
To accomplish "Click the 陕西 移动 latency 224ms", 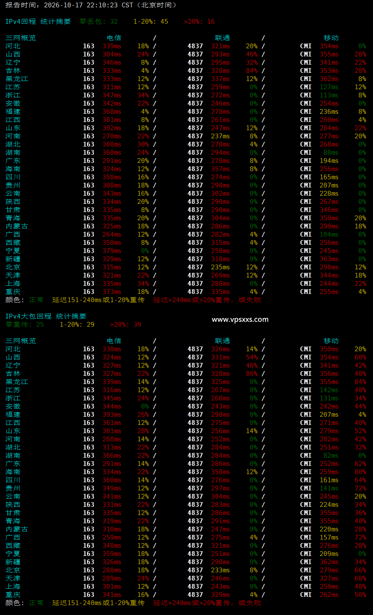I will (x=329, y=505).
